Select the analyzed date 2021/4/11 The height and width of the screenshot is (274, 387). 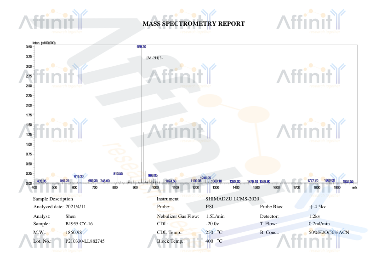tap(75, 207)
